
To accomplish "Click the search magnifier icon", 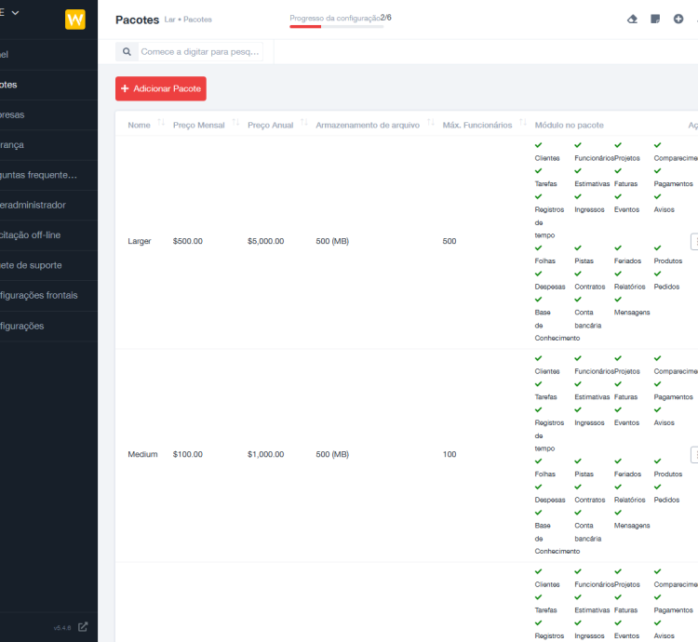I will click(x=127, y=52).
